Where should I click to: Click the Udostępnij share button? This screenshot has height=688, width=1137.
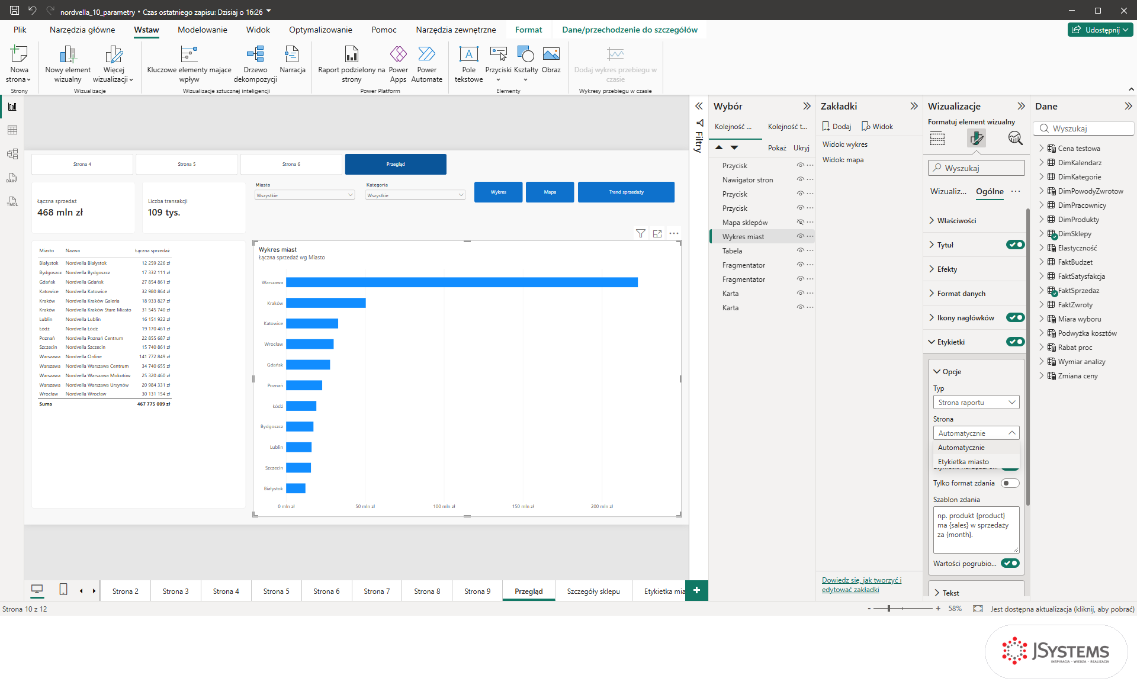[1100, 30]
